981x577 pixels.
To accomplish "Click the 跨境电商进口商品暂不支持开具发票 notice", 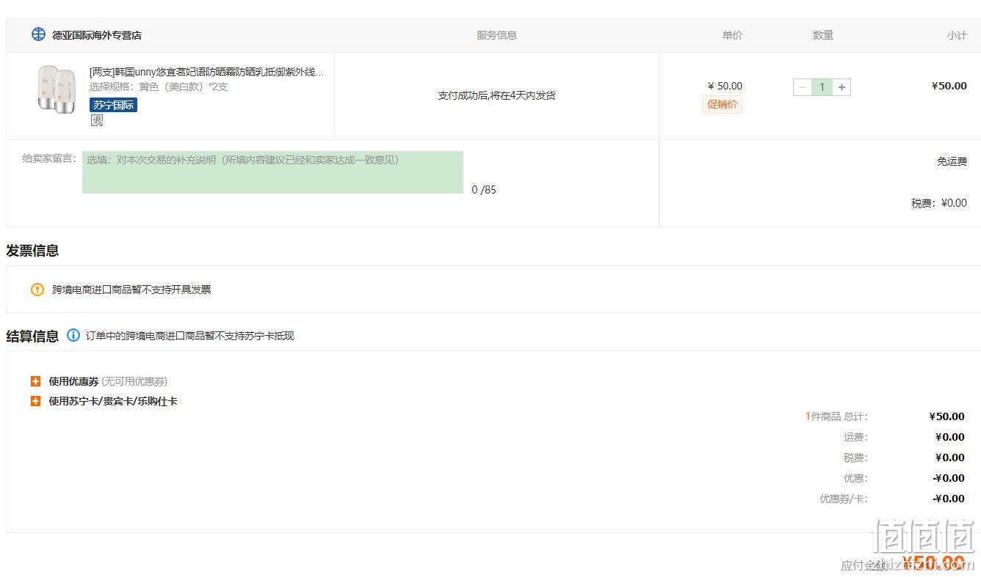I will [x=131, y=290].
